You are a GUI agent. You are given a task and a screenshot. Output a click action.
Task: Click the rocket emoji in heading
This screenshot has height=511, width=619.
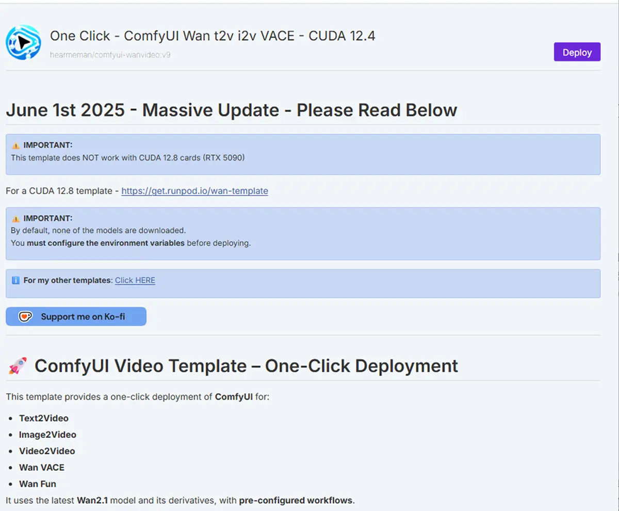(x=18, y=366)
